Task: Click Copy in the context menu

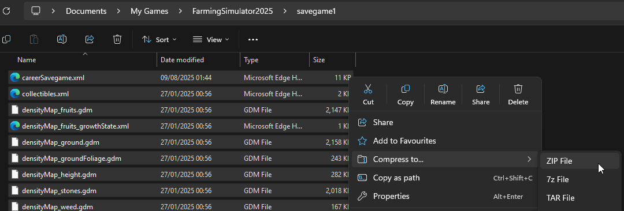Action: point(406,95)
